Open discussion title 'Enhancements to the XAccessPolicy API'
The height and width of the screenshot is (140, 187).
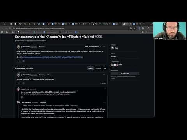pyautogui.click(x=55, y=37)
